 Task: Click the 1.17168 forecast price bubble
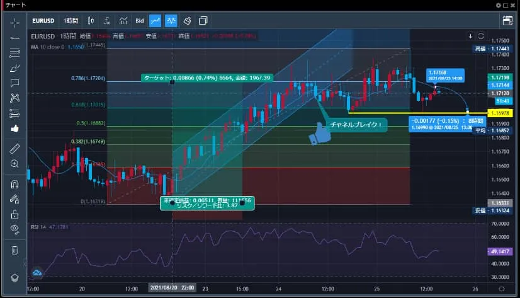point(445,76)
